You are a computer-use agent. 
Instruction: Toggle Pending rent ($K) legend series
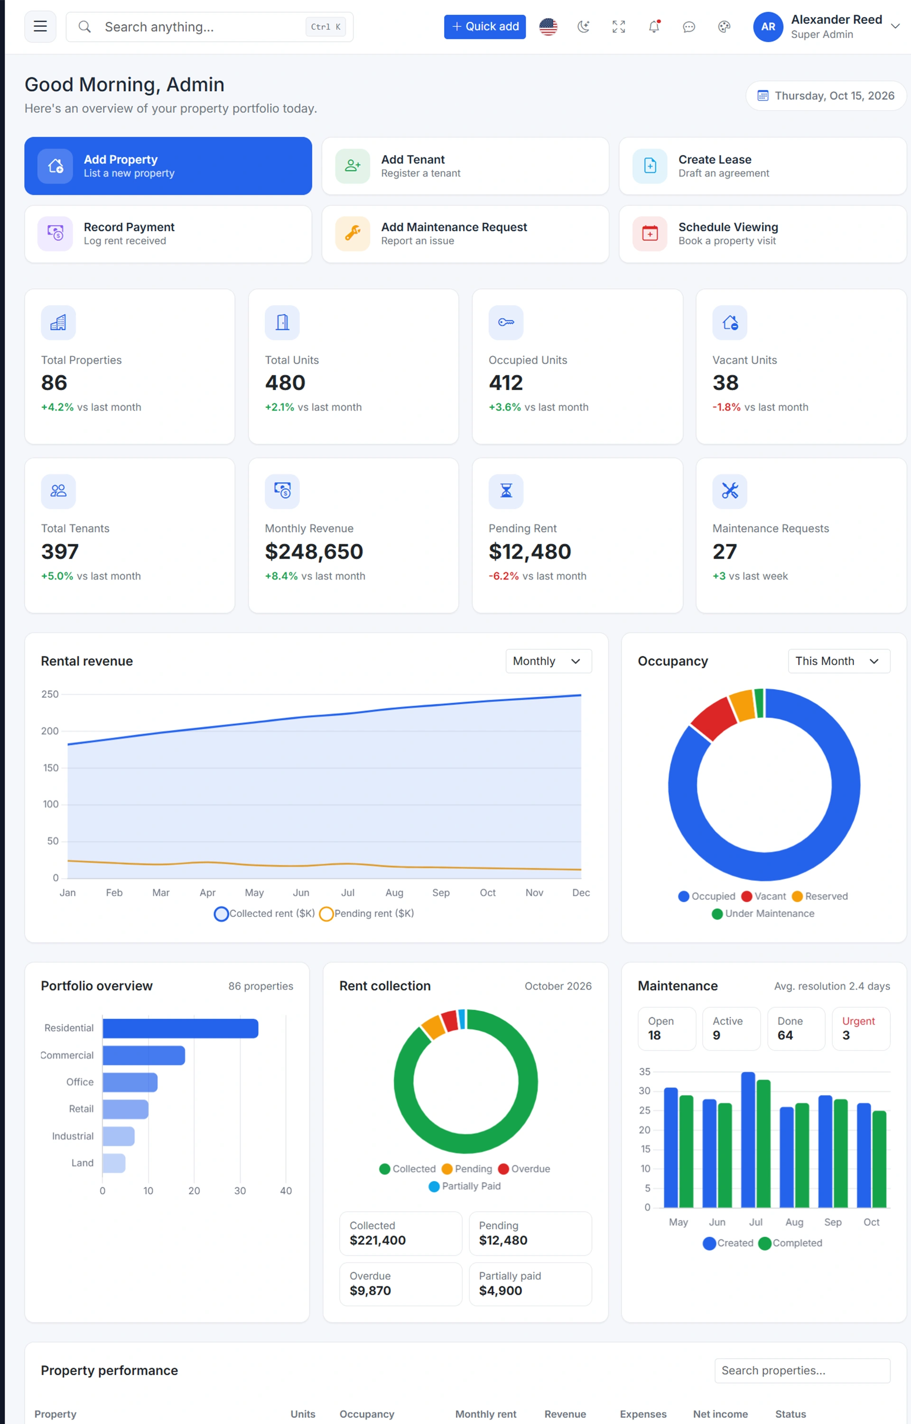pos(367,913)
